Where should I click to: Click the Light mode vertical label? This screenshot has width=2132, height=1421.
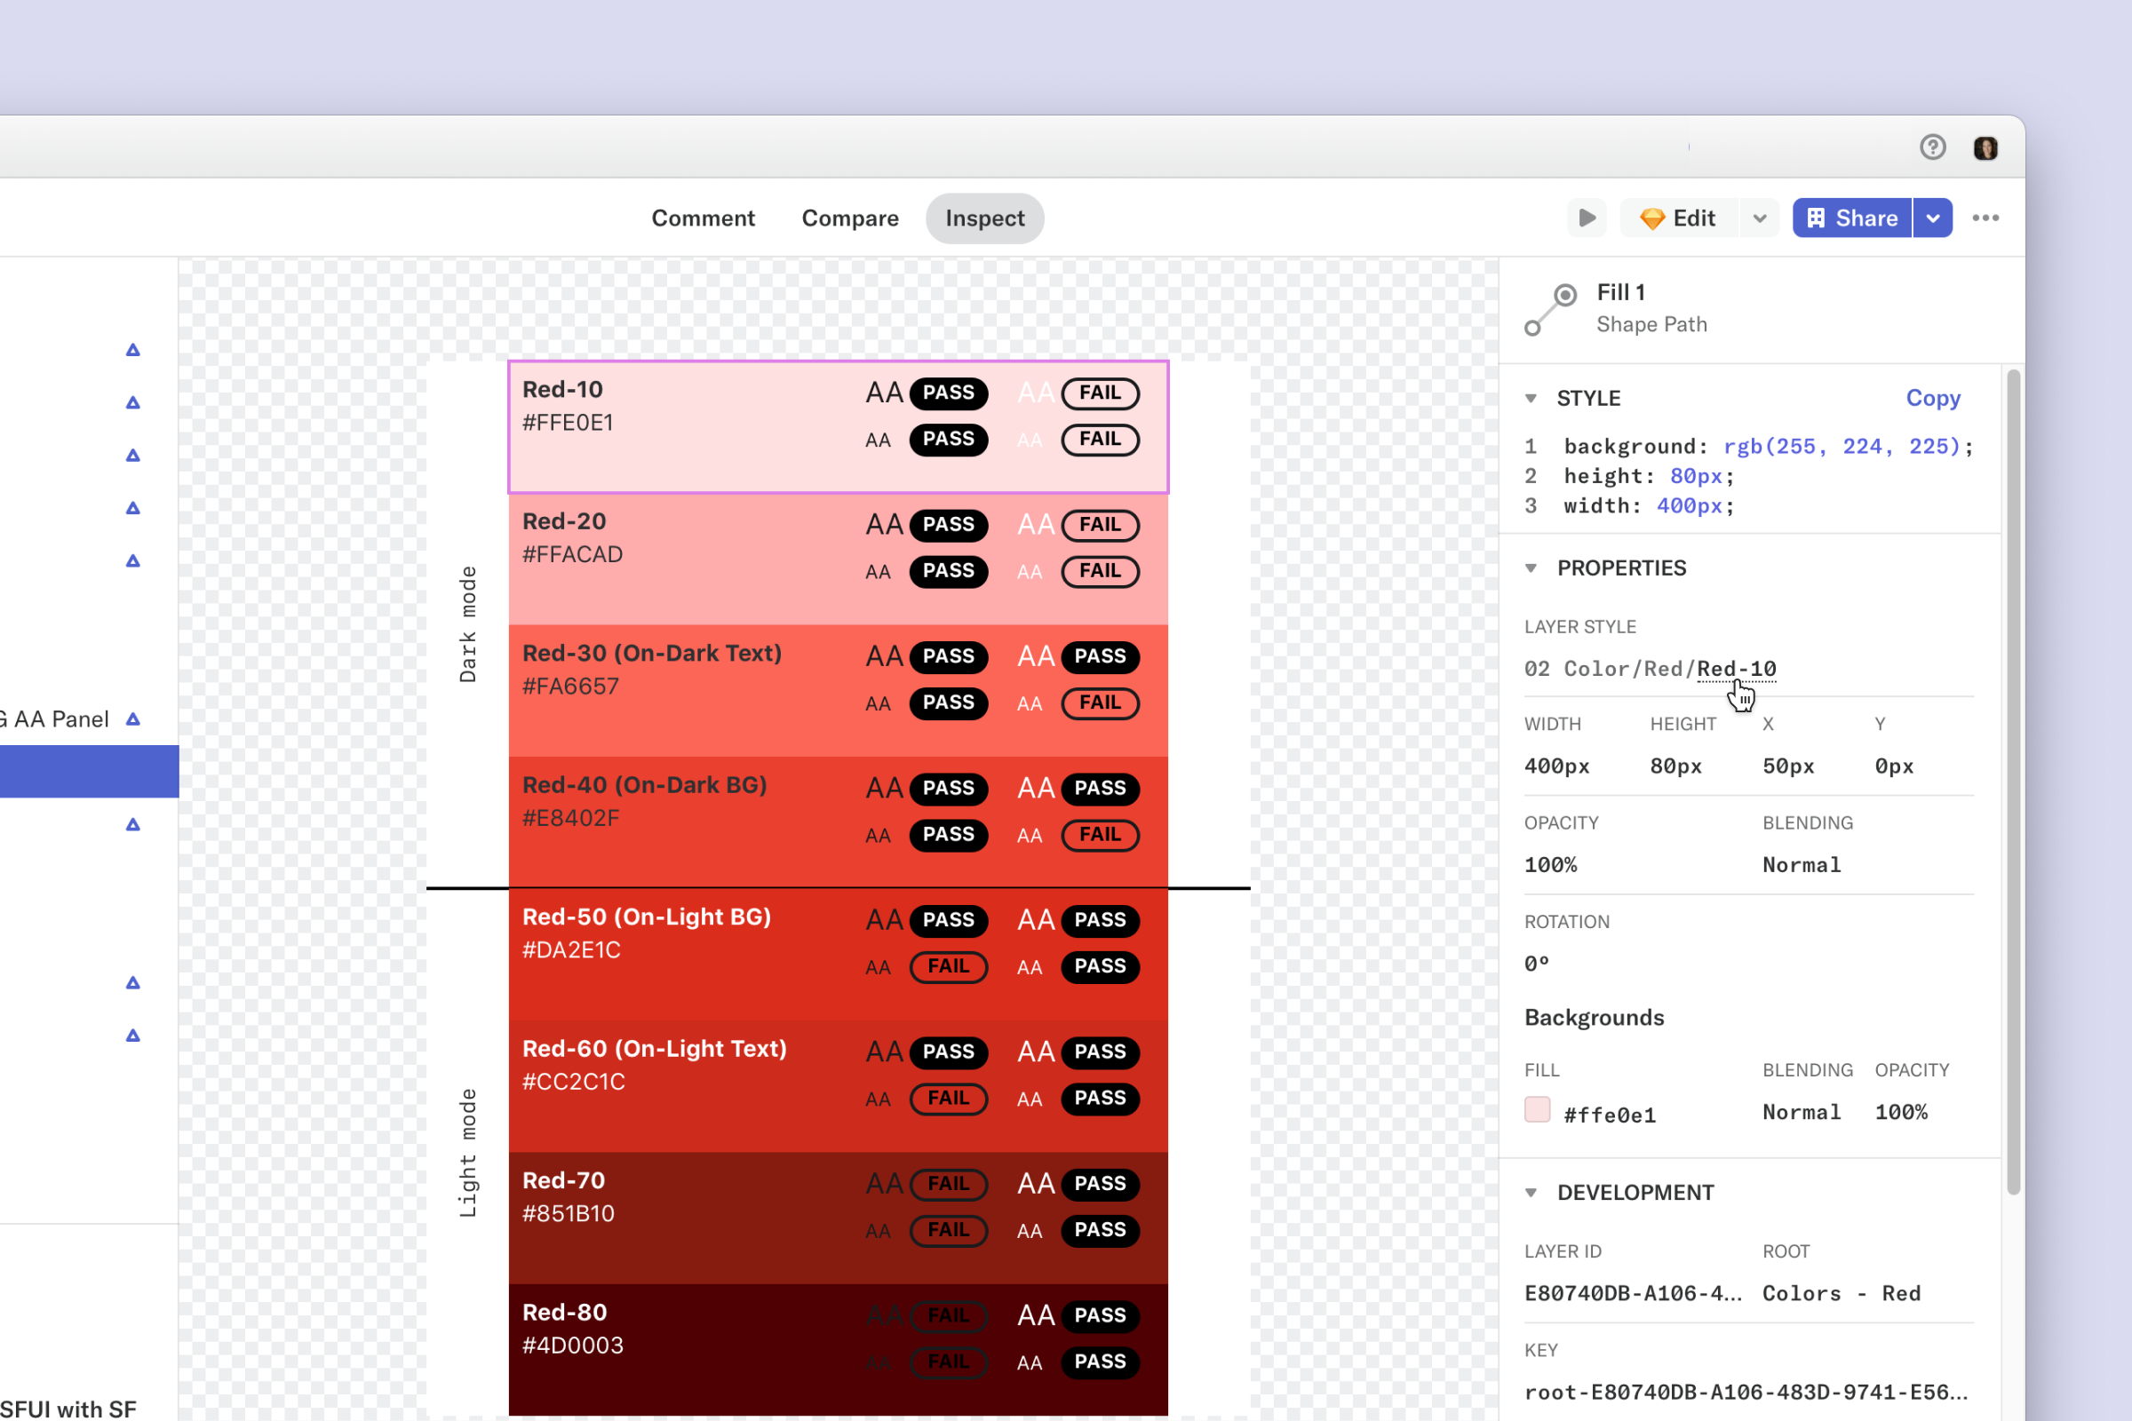[468, 1153]
